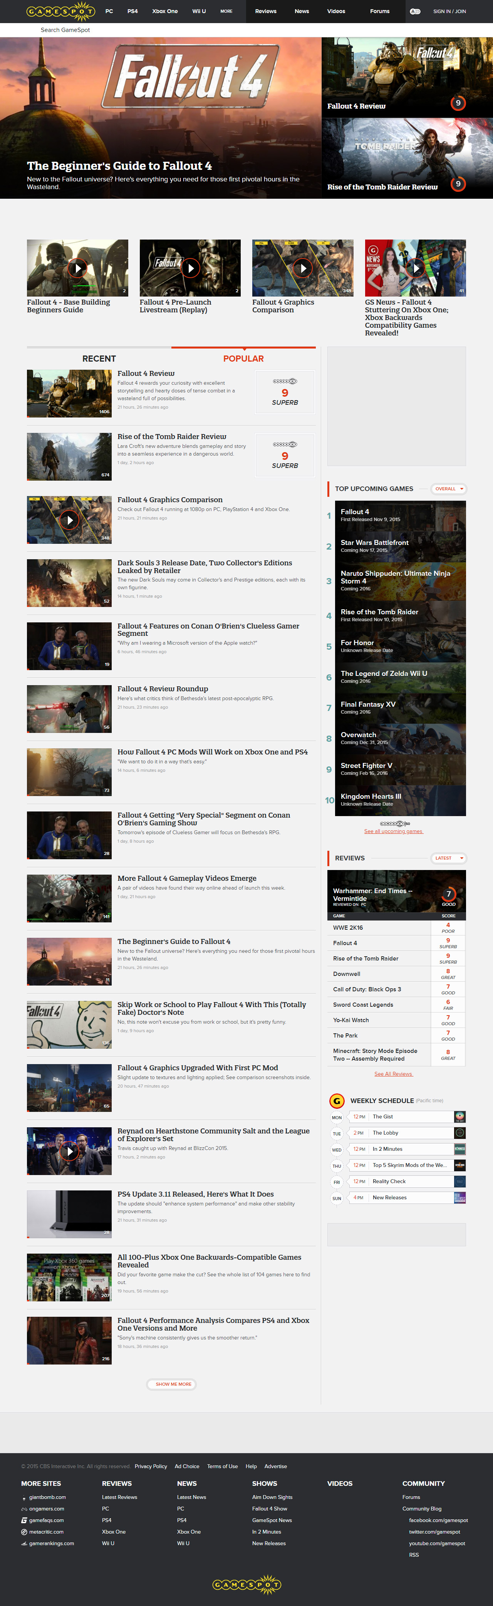Click the GameSpot logo in the footer

pos(247,1584)
